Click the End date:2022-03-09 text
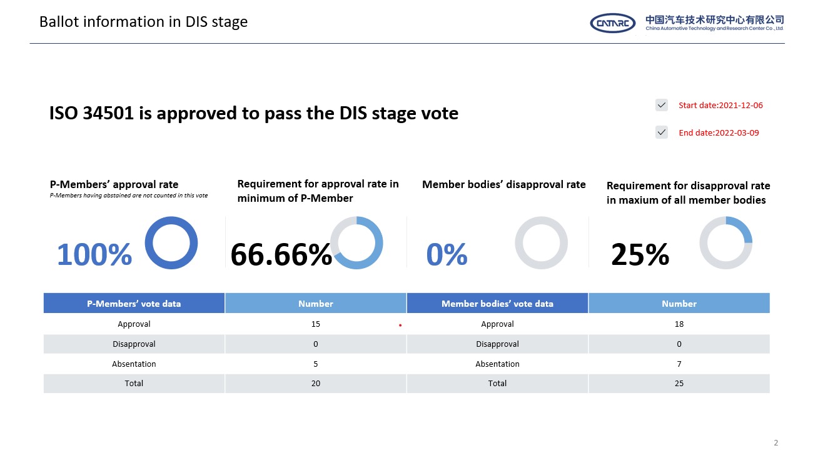Image resolution: width=813 pixels, height=453 pixels. pos(719,132)
